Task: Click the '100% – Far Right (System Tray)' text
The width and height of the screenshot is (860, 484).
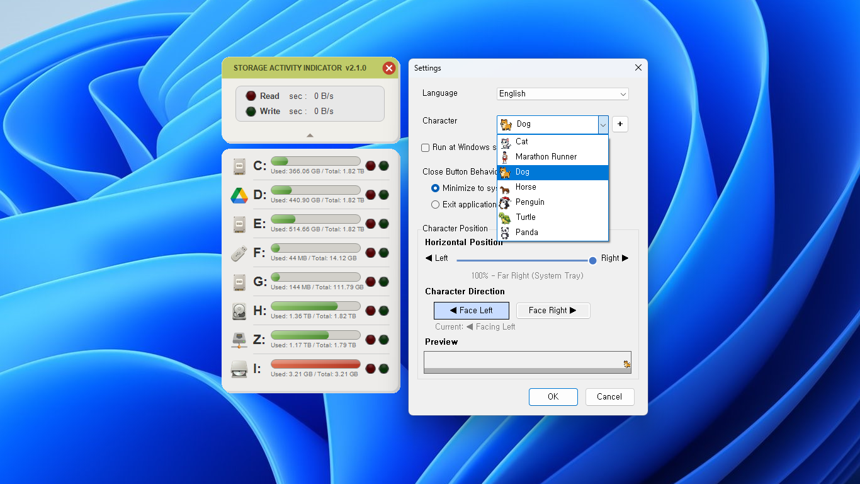Action: tap(527, 275)
